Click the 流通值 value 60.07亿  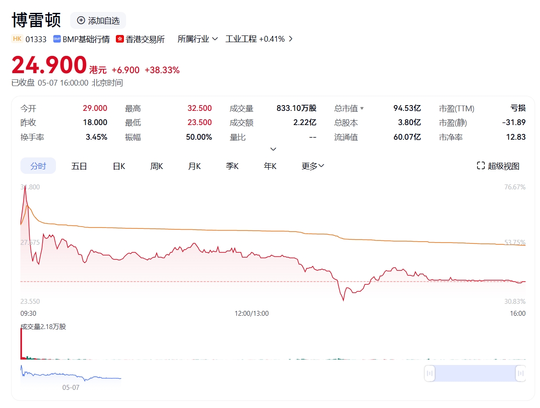click(x=407, y=137)
